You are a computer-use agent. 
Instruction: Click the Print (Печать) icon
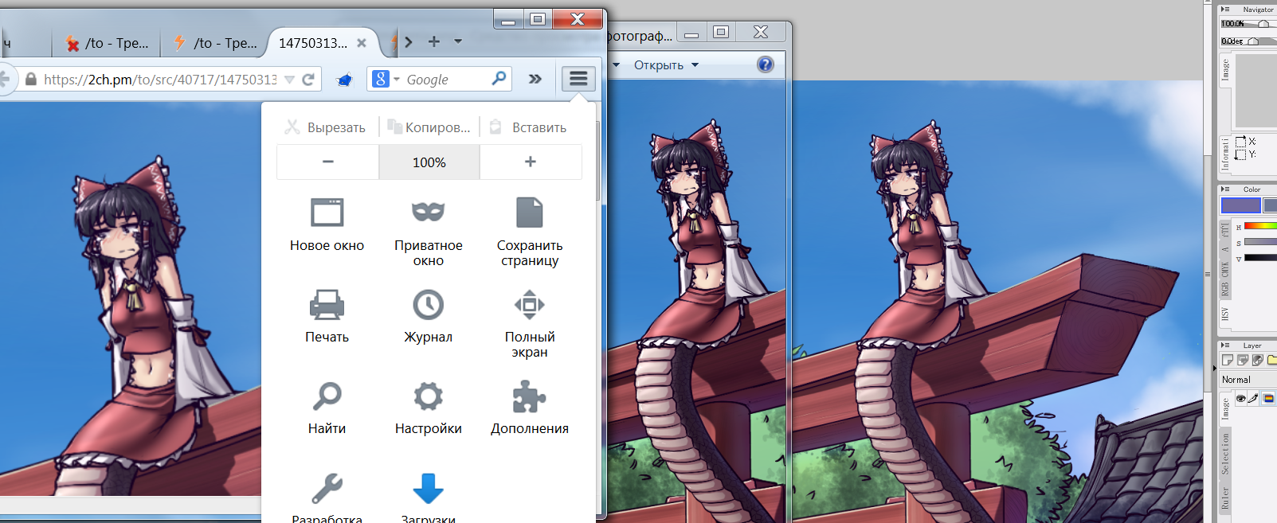tap(327, 305)
